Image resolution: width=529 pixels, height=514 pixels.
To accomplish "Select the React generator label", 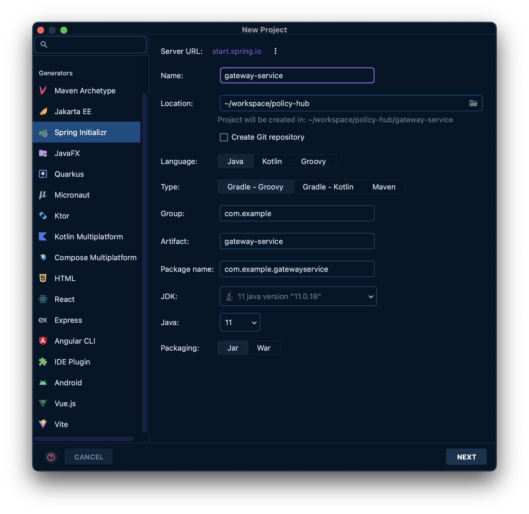I will (64, 299).
